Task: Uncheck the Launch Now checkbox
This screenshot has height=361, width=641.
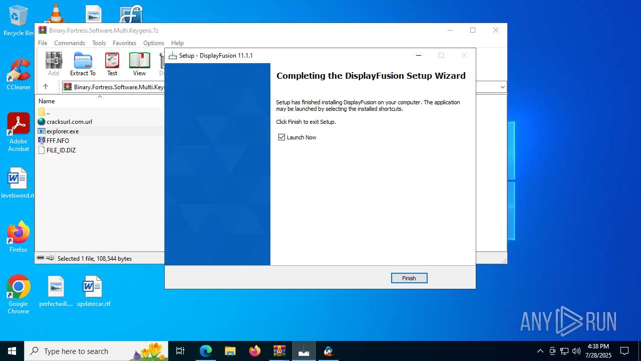Action: point(281,137)
